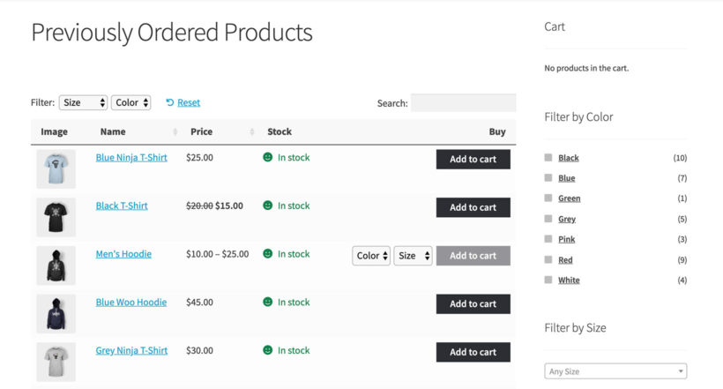Click into the Search input field
This screenshot has height=389, width=723.
click(x=464, y=103)
